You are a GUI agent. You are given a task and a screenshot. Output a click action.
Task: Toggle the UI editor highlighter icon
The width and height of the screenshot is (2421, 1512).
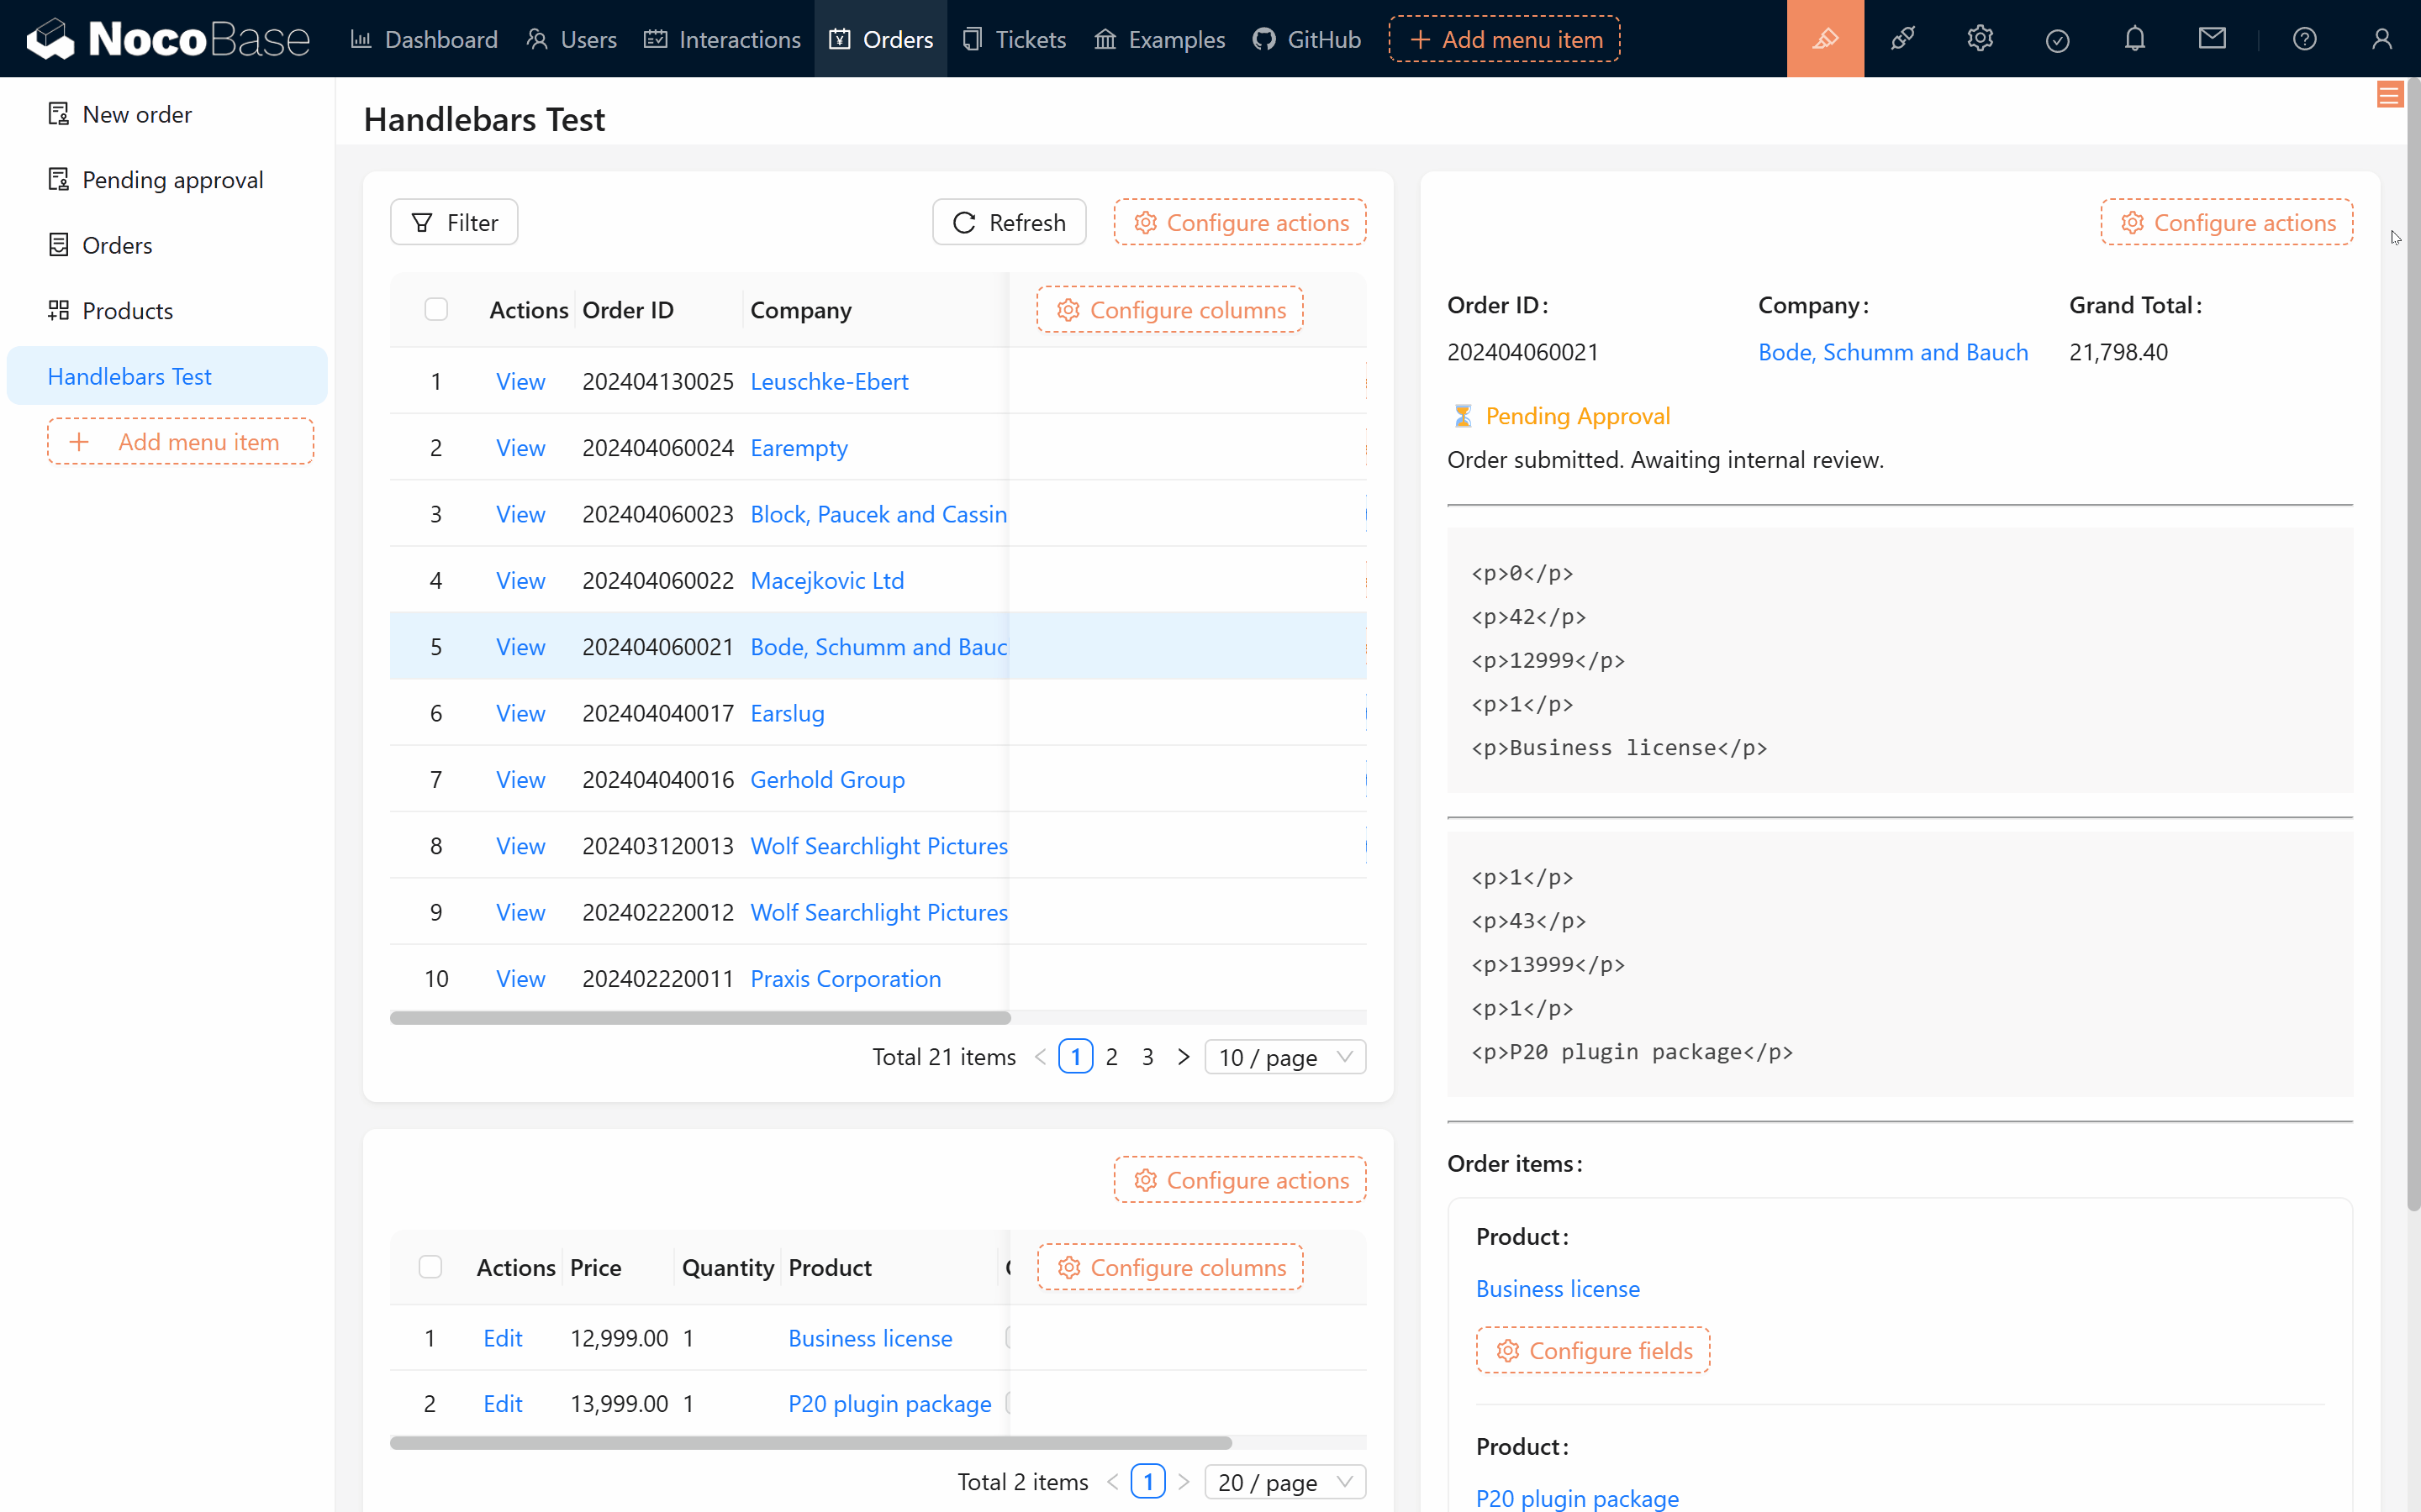(1825, 39)
